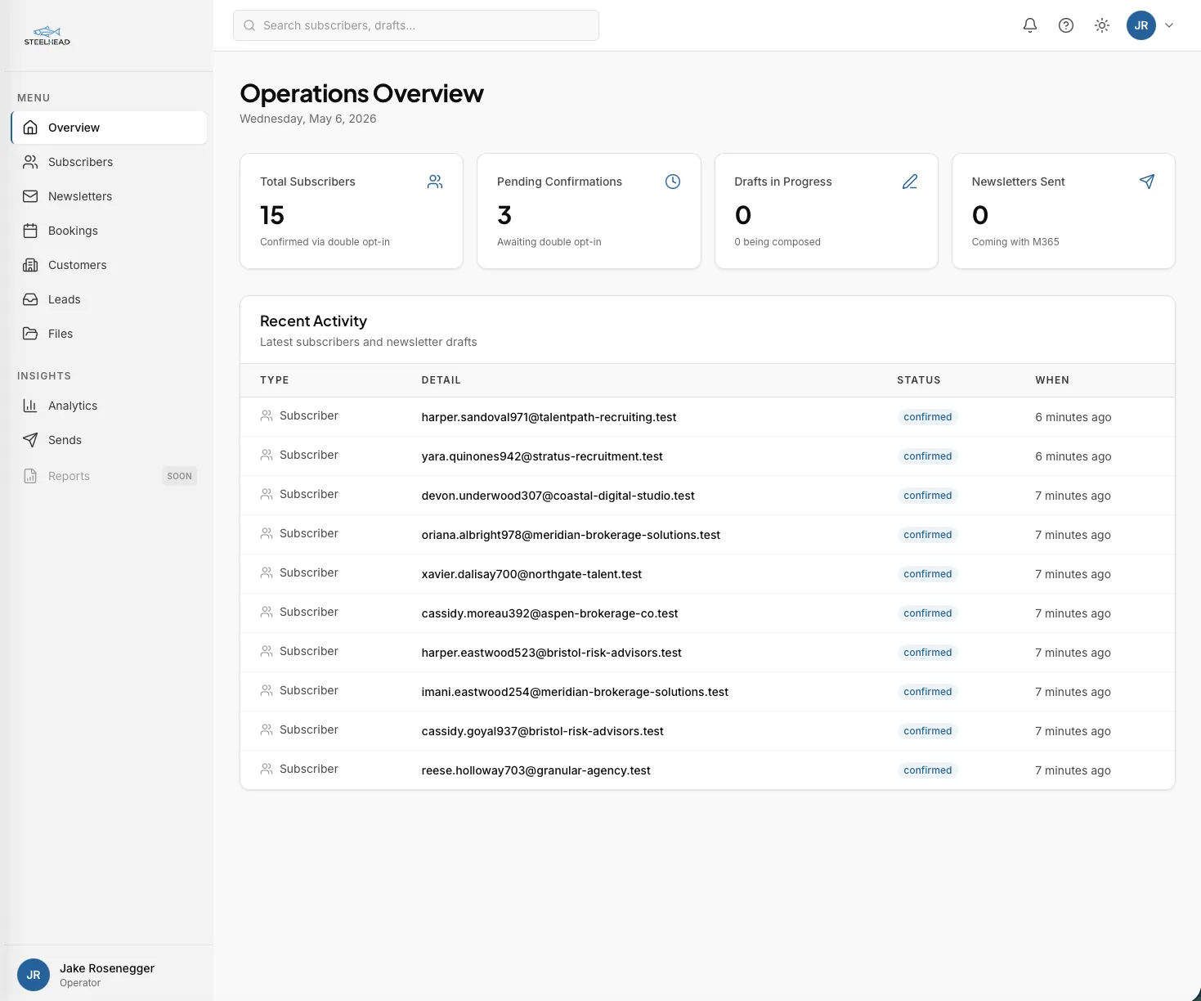The image size is (1201, 1001).
Task: Click the Bookings calendar icon
Action: coord(30,231)
